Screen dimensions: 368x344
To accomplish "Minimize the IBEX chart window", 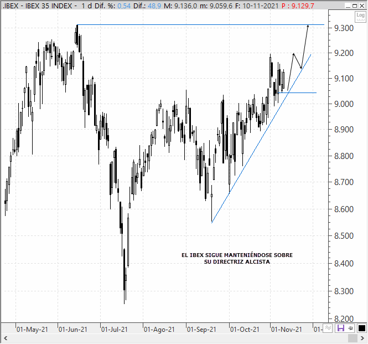I will click(x=348, y=6).
